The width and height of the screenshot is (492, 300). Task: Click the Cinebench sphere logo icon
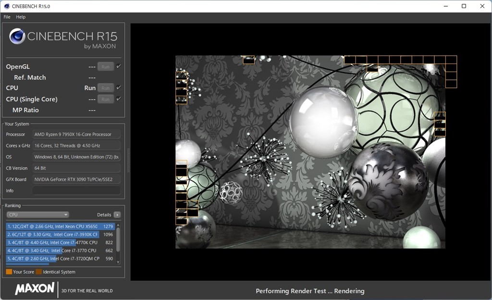[17, 37]
